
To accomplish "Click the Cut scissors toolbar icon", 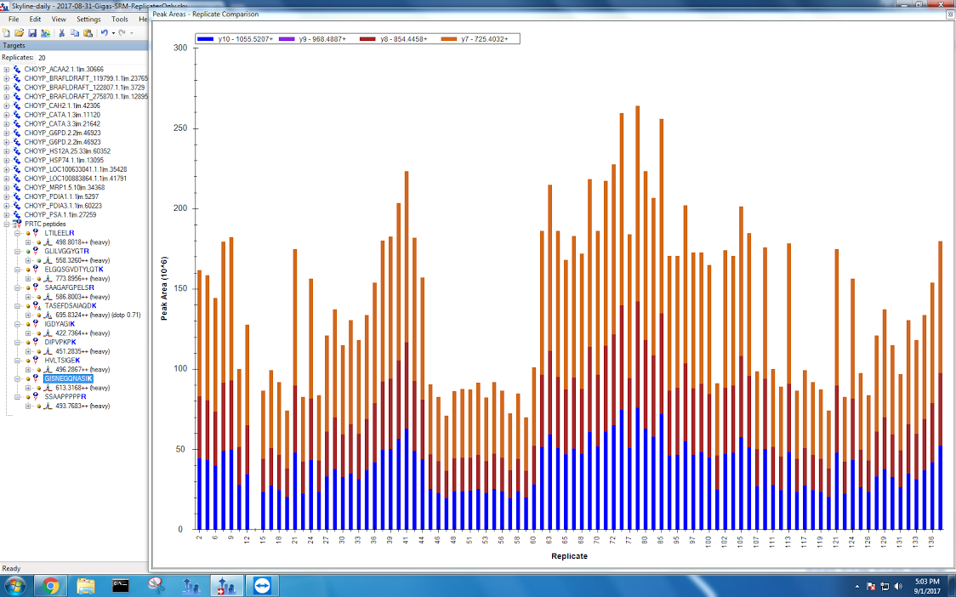I will (x=61, y=32).
